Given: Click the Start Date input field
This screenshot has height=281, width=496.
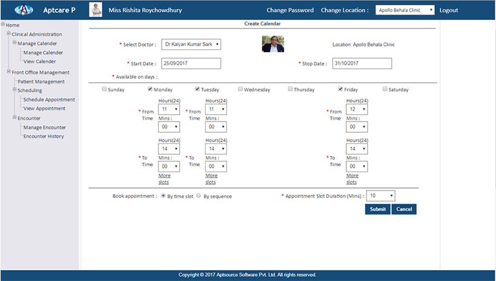Looking at the screenshot, I should click(x=191, y=63).
